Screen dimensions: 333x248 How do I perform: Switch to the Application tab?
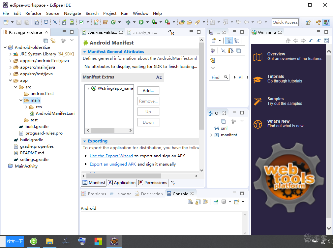[x=122, y=183]
